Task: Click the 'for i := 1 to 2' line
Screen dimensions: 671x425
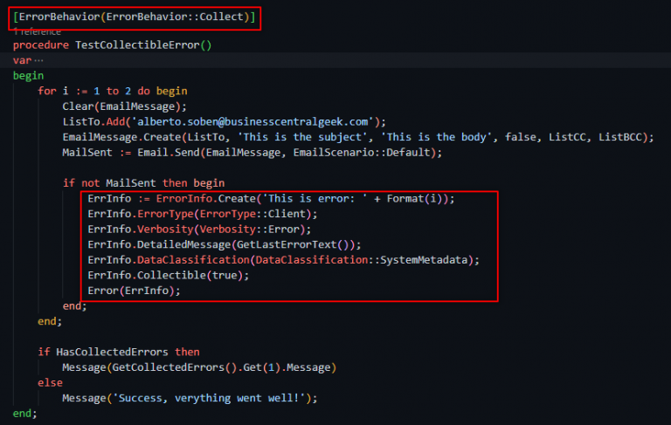Action: [113, 91]
